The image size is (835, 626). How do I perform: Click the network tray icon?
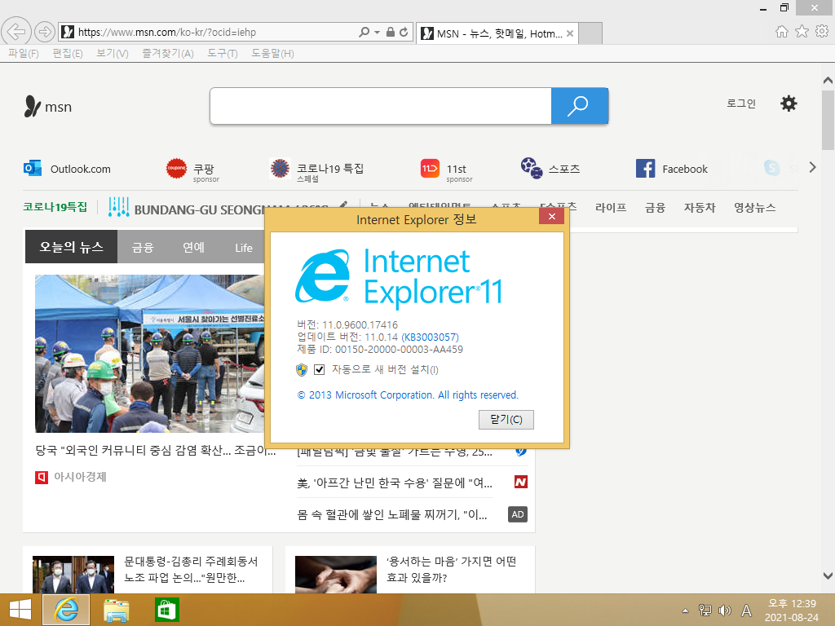click(x=705, y=611)
